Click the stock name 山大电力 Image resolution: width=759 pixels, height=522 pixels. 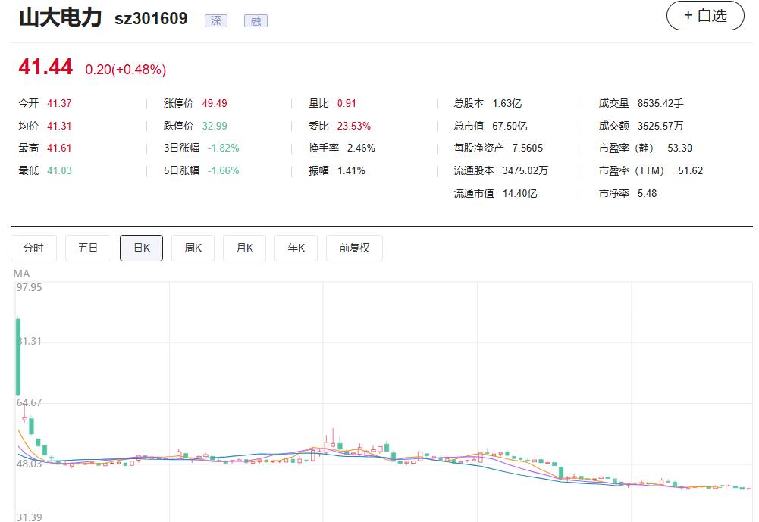tap(61, 18)
